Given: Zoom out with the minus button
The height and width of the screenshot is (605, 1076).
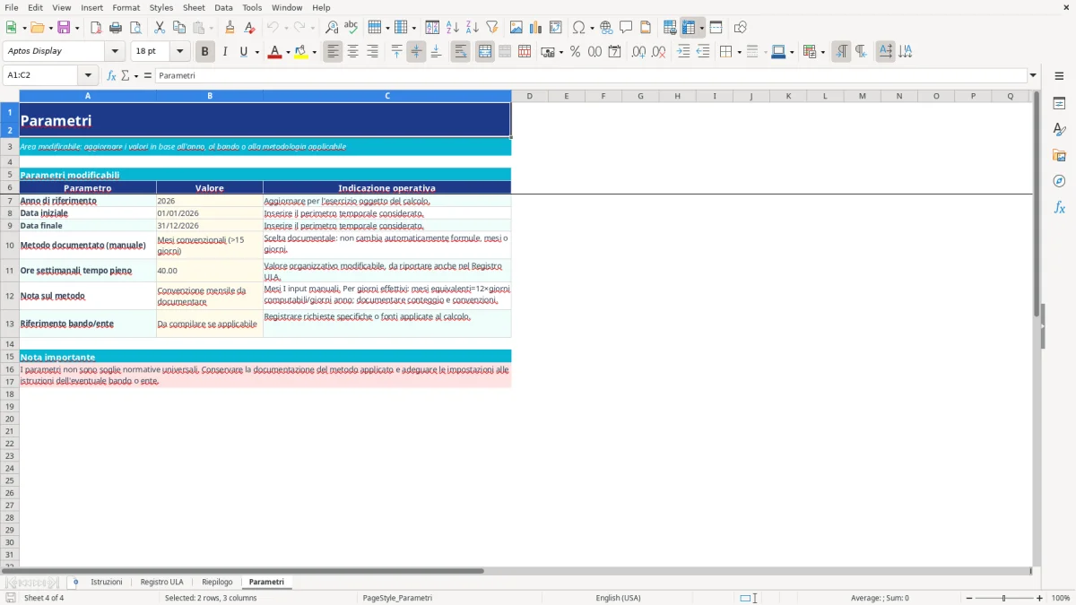Looking at the screenshot, I should point(969,598).
